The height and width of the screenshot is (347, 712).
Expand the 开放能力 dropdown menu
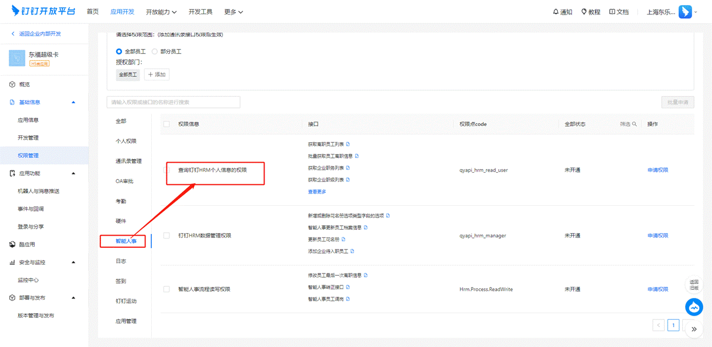[x=161, y=12]
